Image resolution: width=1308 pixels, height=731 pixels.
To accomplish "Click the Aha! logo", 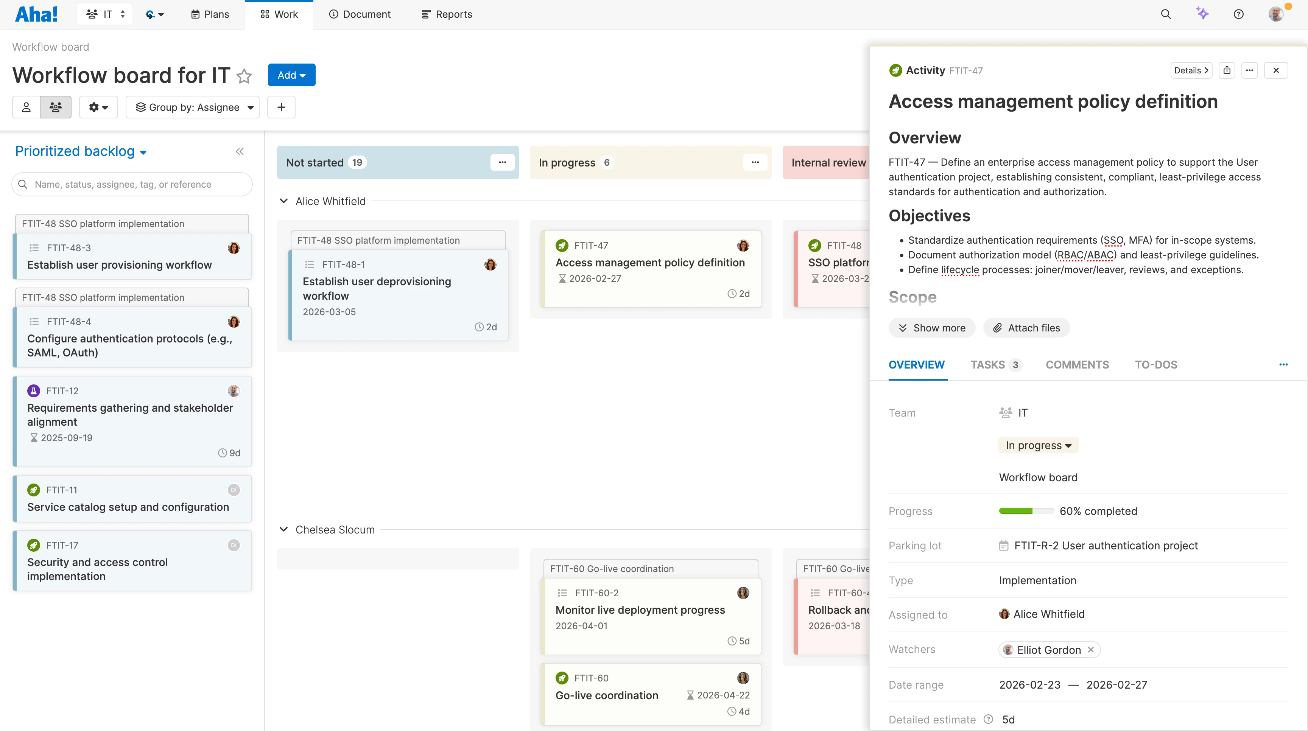I will click(36, 14).
